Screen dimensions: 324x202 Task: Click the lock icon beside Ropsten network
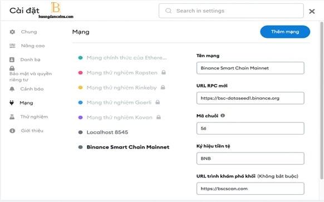[x=164, y=72]
